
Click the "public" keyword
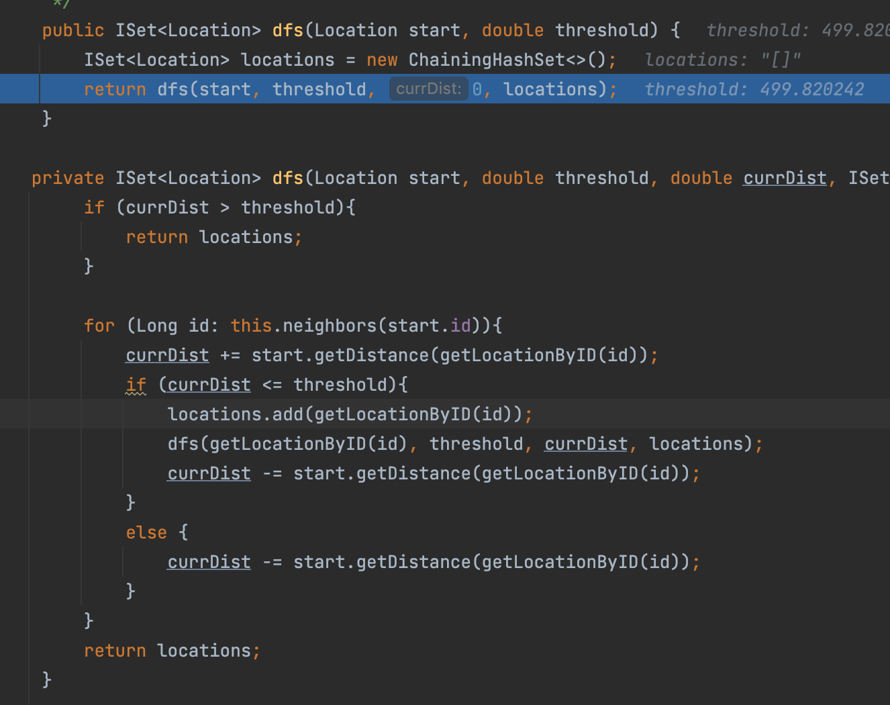72,30
